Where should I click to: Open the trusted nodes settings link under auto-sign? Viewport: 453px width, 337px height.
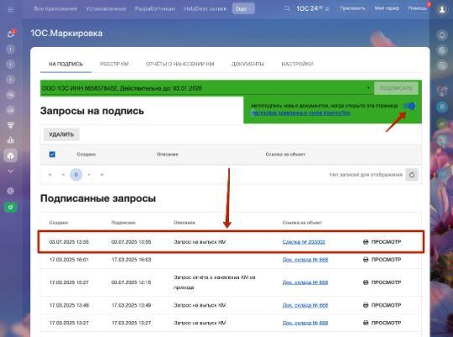(300, 113)
